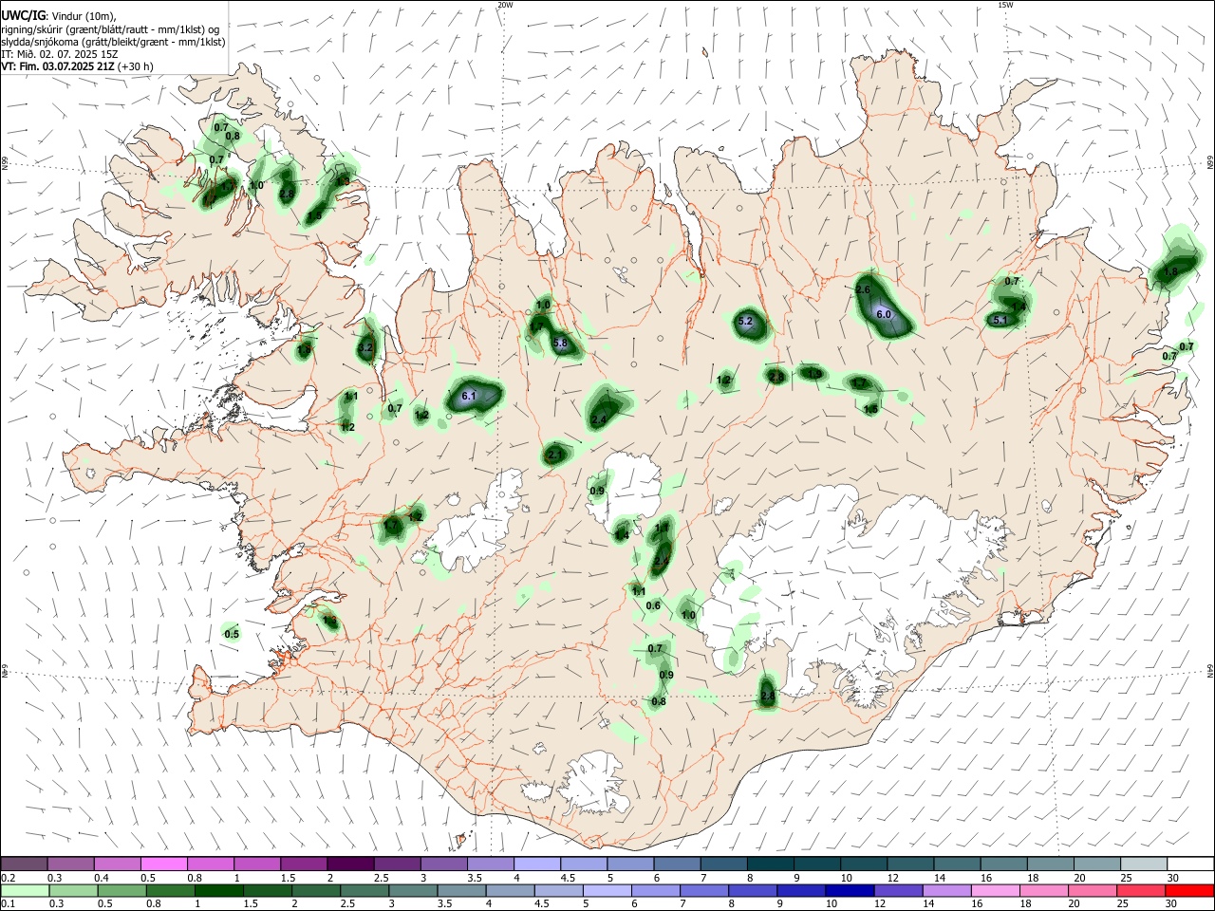Pick the darkest purple 2 mm swatch in the upper legend
This screenshot has width=1215, height=911.
[350, 864]
